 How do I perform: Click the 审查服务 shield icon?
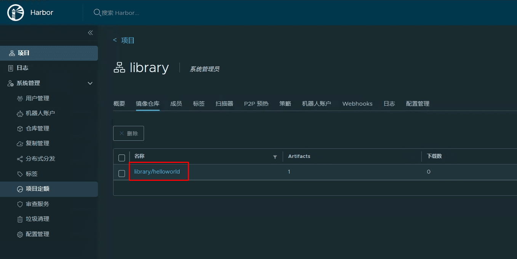pyautogui.click(x=20, y=204)
